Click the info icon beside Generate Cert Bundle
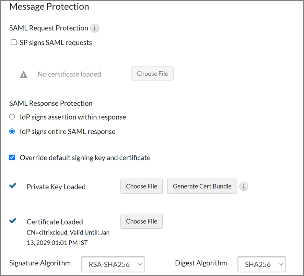 click(244, 187)
